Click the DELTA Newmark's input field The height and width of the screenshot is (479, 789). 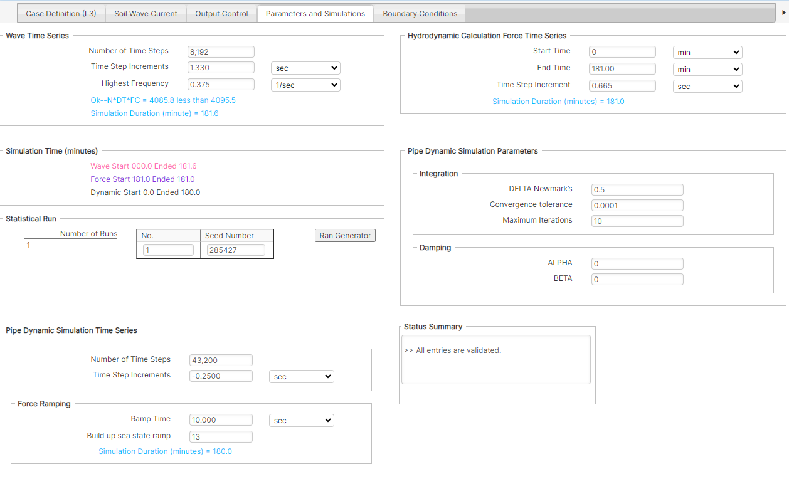637,189
